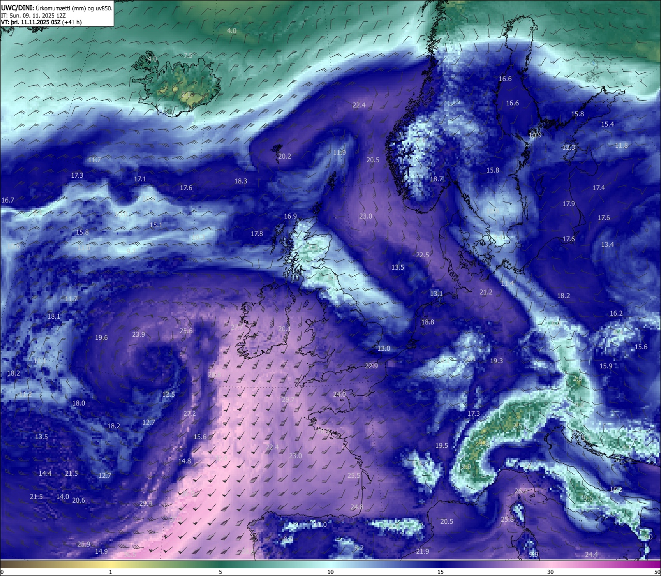The image size is (661, 576).
Task: Click the map value 15.4
Action: tap(607, 124)
